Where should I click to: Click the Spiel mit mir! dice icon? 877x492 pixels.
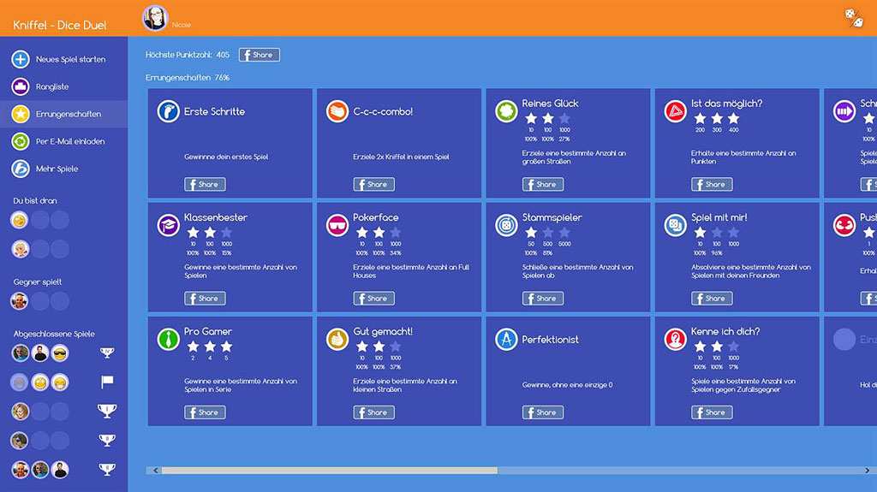[675, 225]
